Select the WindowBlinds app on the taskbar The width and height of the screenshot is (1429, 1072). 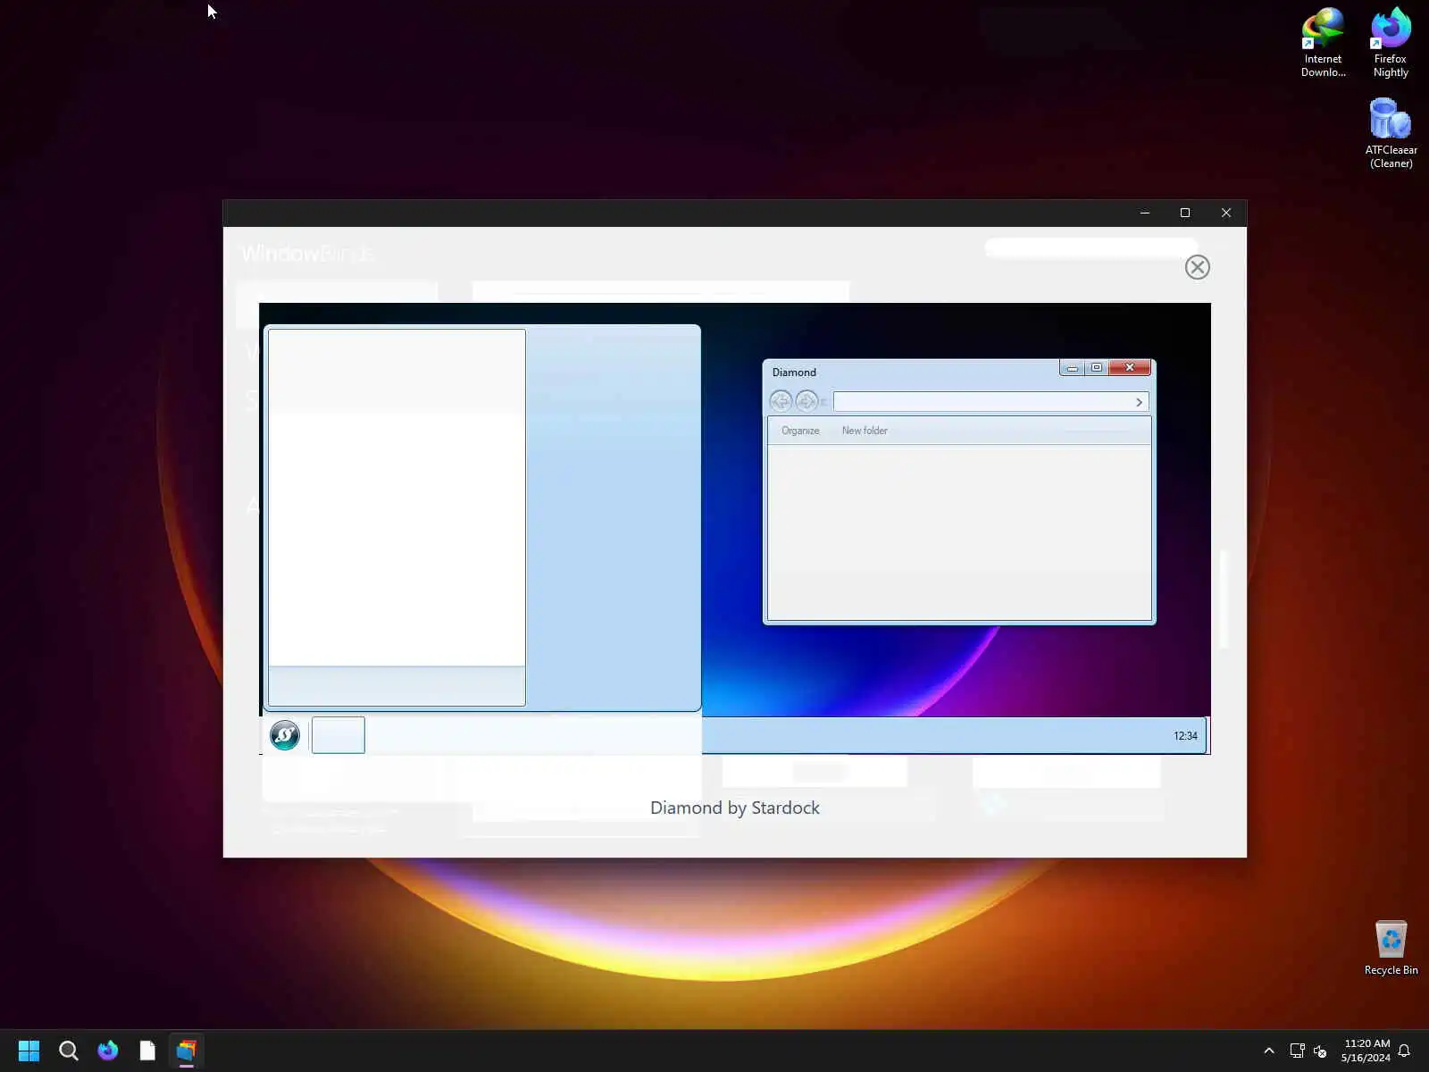[186, 1051]
